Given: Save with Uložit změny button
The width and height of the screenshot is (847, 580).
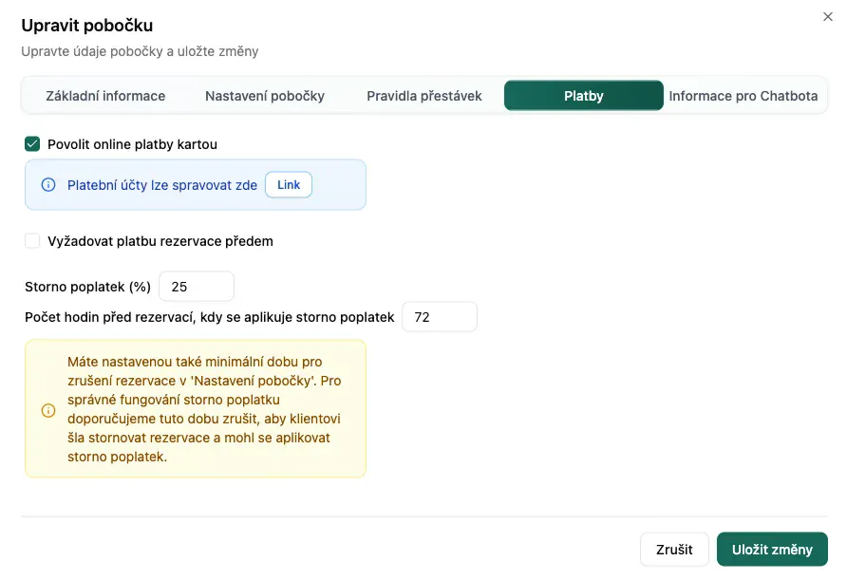Looking at the screenshot, I should coord(772,550).
